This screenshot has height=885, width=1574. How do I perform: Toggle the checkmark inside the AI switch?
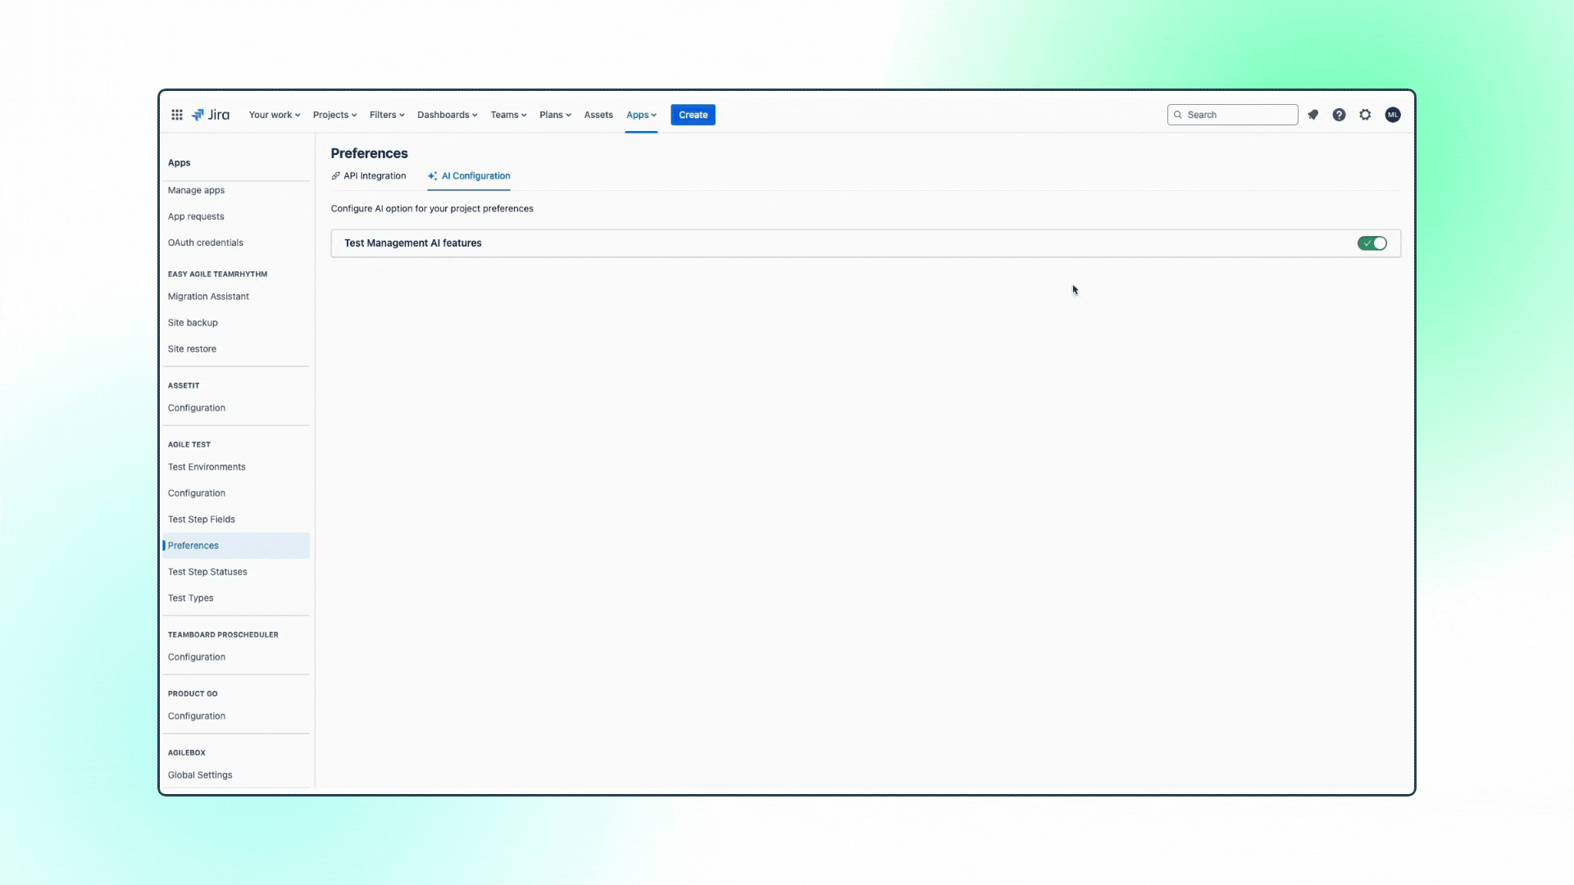(1366, 243)
